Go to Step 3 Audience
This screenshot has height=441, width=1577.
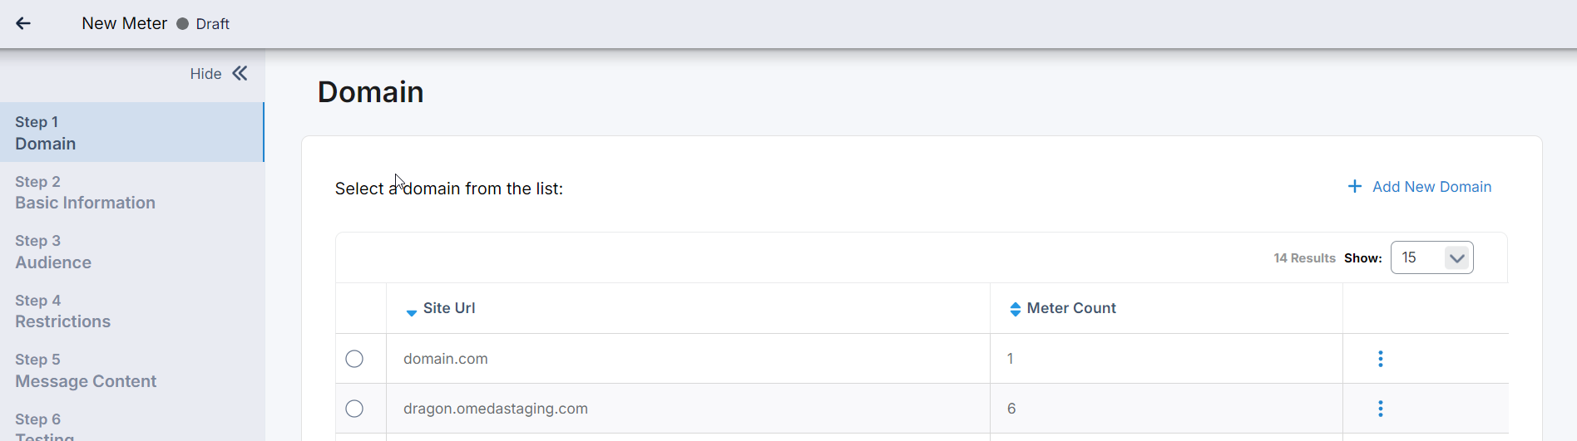53,252
